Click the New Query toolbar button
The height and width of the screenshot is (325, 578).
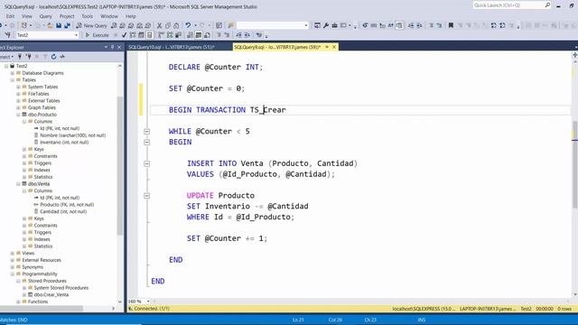pyautogui.click(x=91, y=25)
